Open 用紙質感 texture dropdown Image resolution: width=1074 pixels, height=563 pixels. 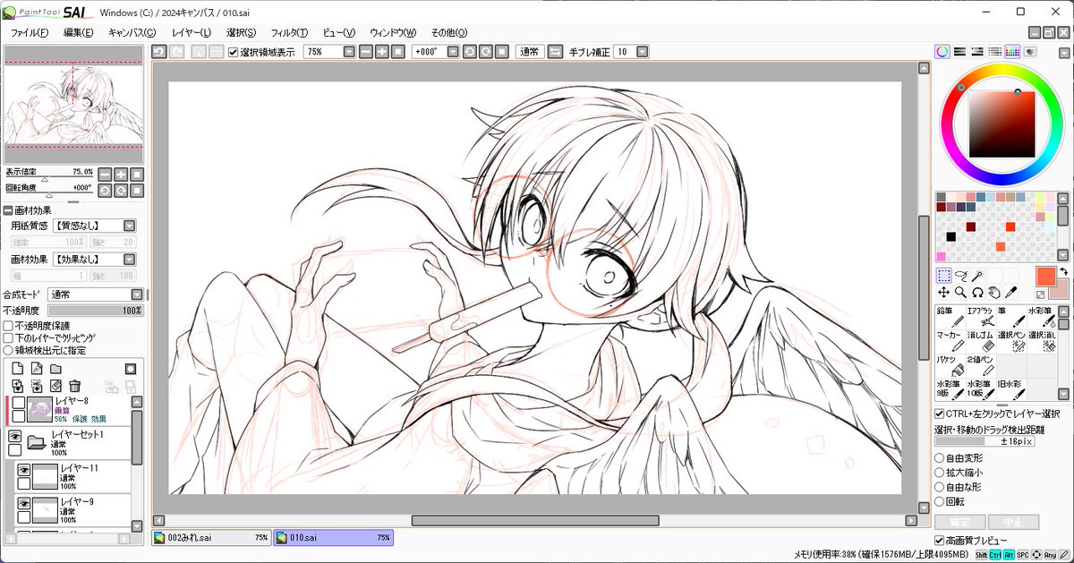[x=129, y=226]
